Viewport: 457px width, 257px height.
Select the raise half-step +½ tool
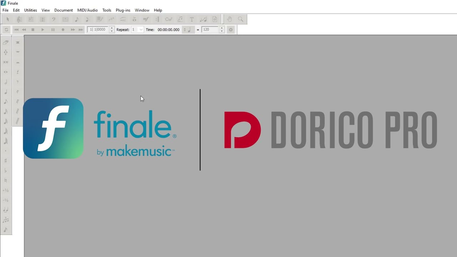[5, 190]
